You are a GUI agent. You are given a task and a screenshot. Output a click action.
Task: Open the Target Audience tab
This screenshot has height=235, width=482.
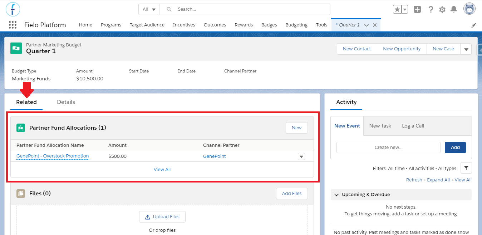click(x=147, y=25)
